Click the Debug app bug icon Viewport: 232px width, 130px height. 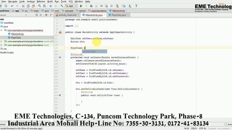91,6
